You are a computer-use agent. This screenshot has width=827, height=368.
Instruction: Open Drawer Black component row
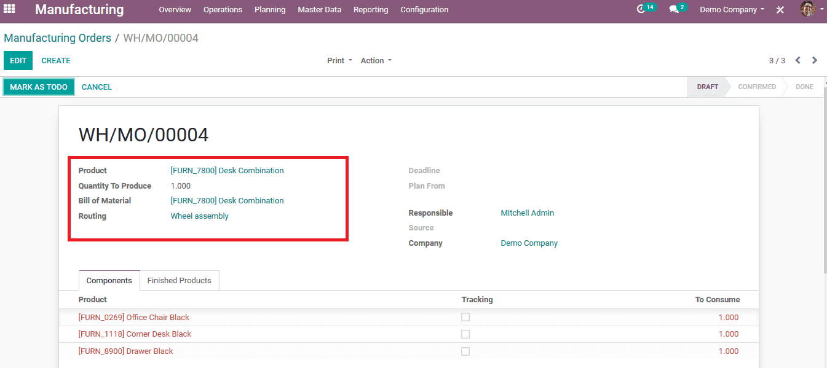[408, 351]
